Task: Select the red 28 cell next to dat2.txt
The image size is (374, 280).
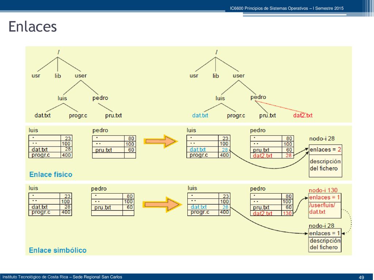Action: tap(289, 155)
